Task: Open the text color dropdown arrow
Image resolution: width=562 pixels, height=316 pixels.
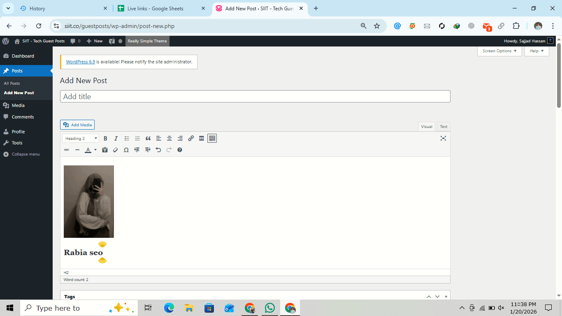Action: pos(95,150)
